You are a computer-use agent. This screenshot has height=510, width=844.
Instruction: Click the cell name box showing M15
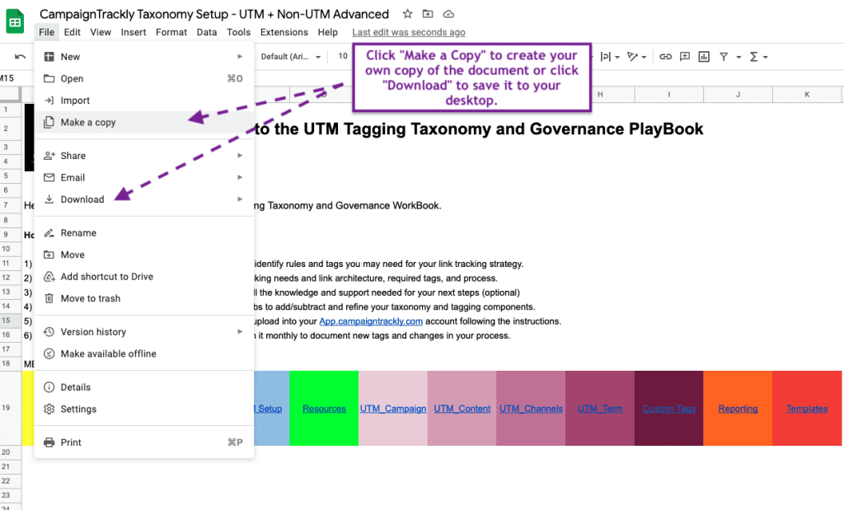pos(8,78)
